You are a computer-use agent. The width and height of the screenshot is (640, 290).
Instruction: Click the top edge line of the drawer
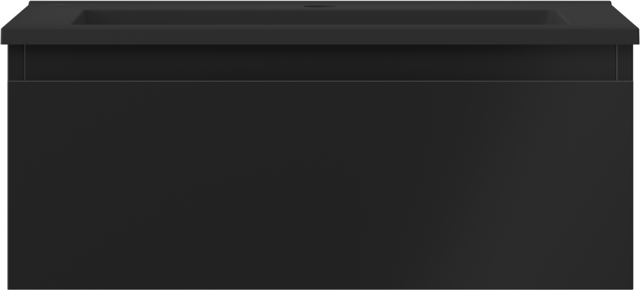point(320,81)
